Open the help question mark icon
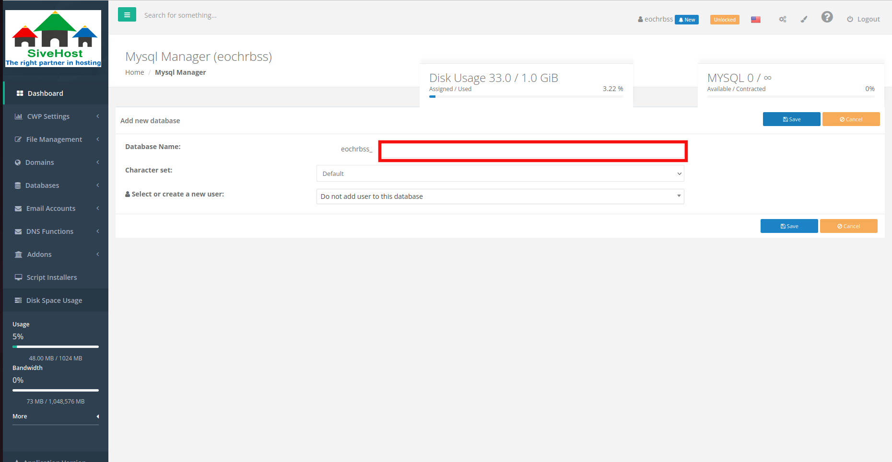Viewport: 892px width, 462px height. pos(827,17)
